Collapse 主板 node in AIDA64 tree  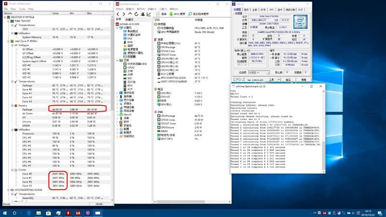tap(117, 60)
